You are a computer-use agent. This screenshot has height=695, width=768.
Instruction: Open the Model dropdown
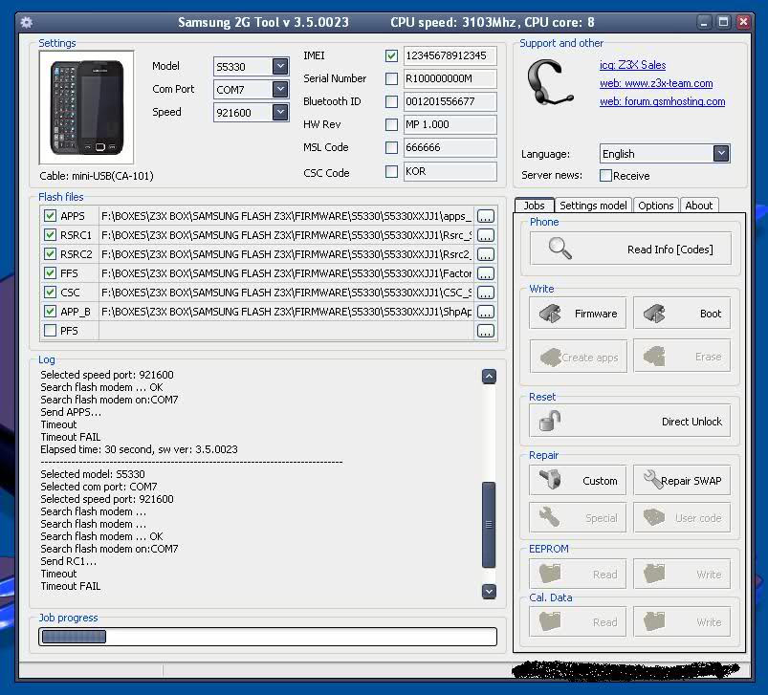280,66
